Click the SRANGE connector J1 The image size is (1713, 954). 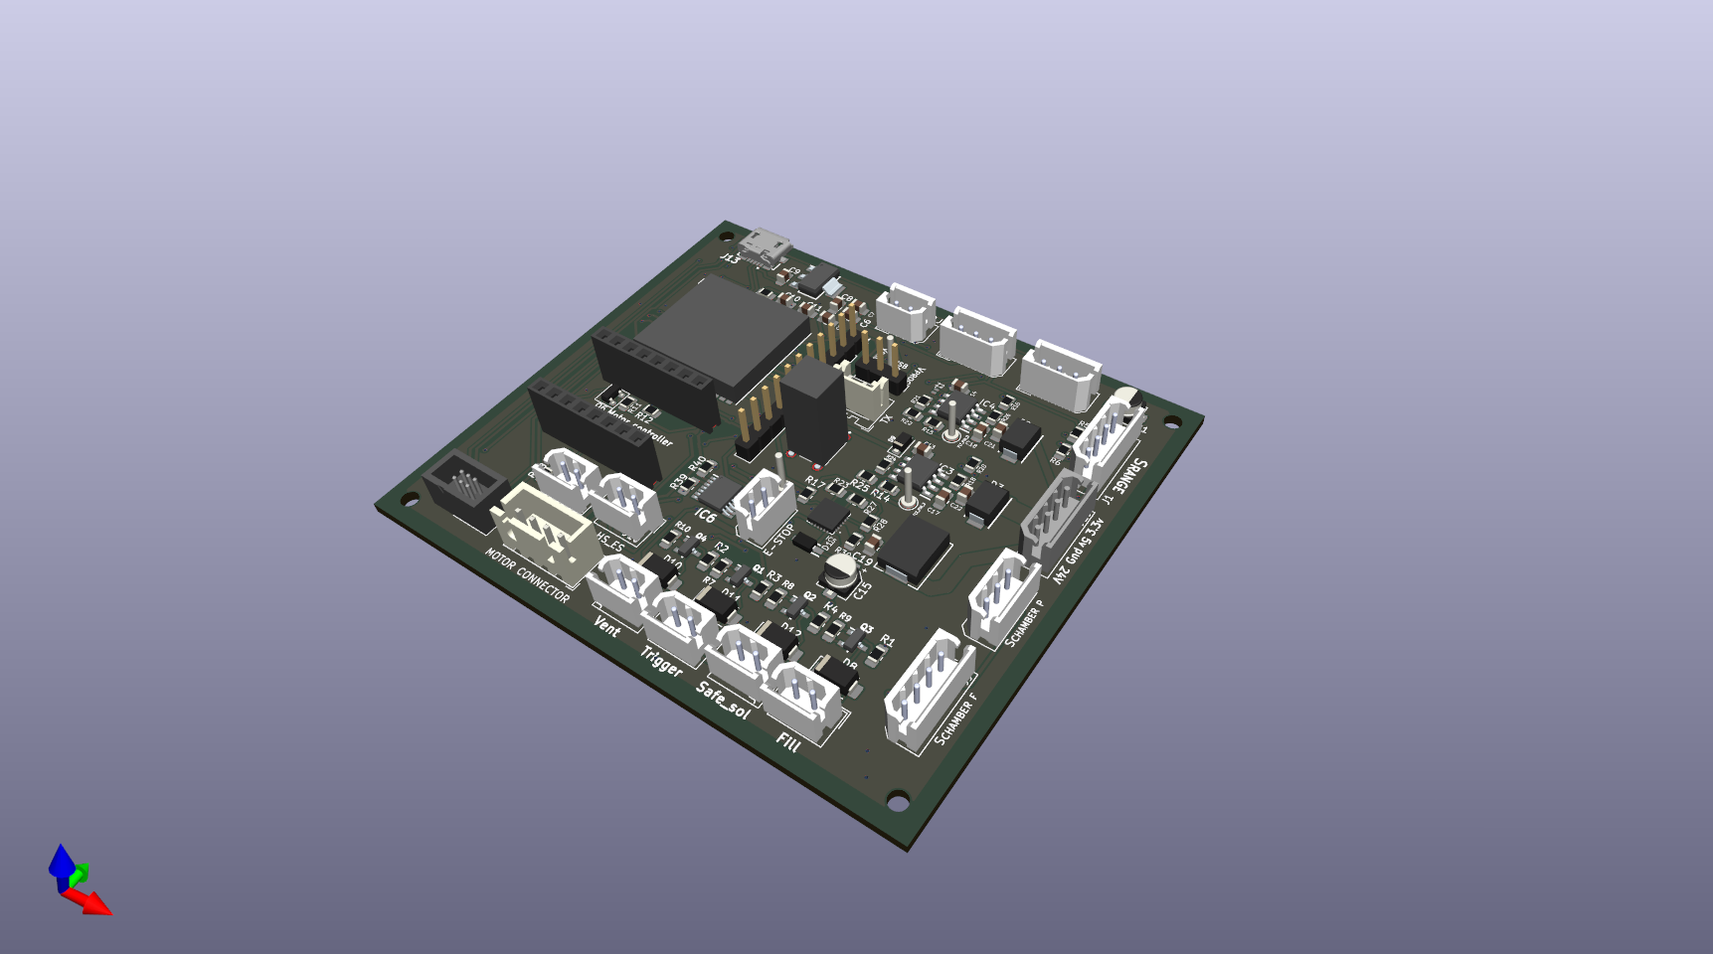1111,437
